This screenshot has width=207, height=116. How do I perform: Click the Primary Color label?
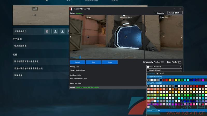click(x=74, y=67)
